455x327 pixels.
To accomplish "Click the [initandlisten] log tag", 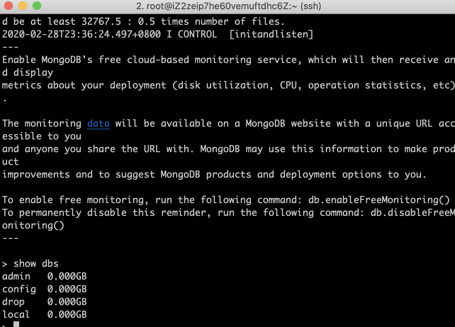I will tap(271, 34).
